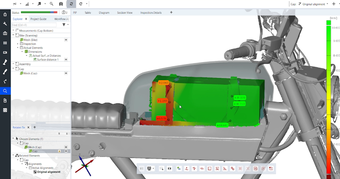Click the camera snapshot icon in top toolbar

click(x=61, y=4)
